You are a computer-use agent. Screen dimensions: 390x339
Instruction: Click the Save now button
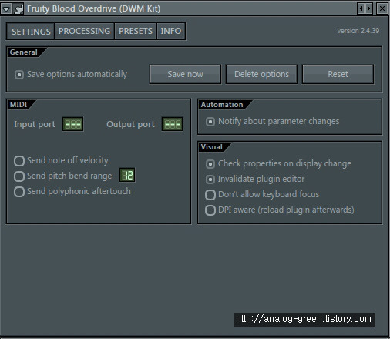[x=185, y=74]
